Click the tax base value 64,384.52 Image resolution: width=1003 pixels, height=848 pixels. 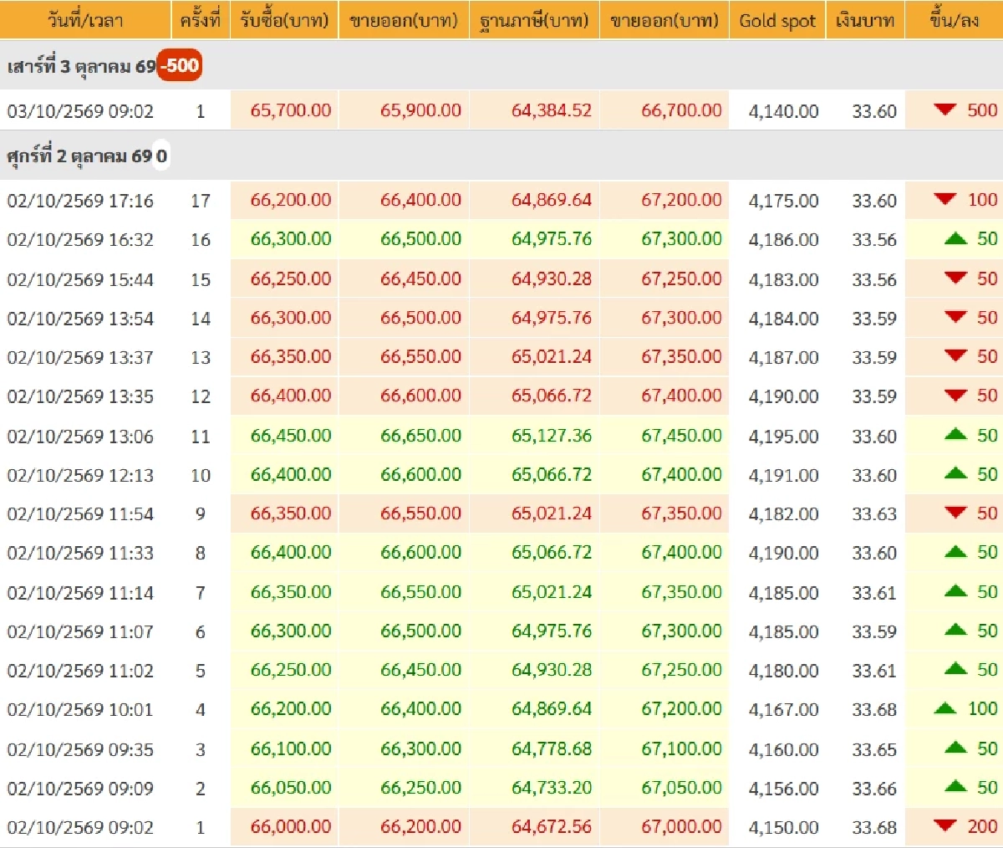coord(552,110)
